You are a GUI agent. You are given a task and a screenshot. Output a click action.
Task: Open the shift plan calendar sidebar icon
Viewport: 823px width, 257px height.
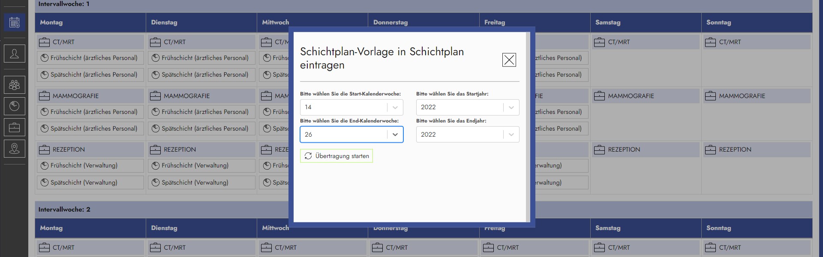[x=15, y=22]
